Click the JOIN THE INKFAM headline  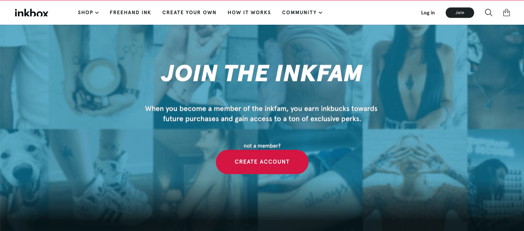point(261,73)
